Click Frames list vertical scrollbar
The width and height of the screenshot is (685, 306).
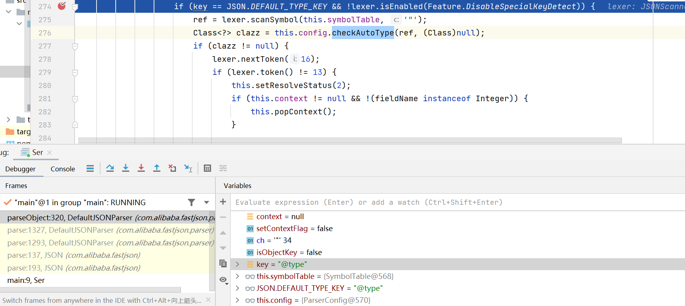[212, 251]
